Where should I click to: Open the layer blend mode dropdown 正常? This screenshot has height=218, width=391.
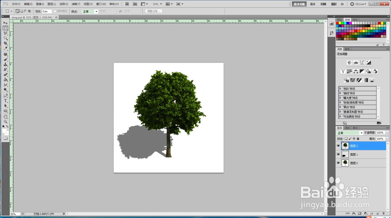[350, 133]
